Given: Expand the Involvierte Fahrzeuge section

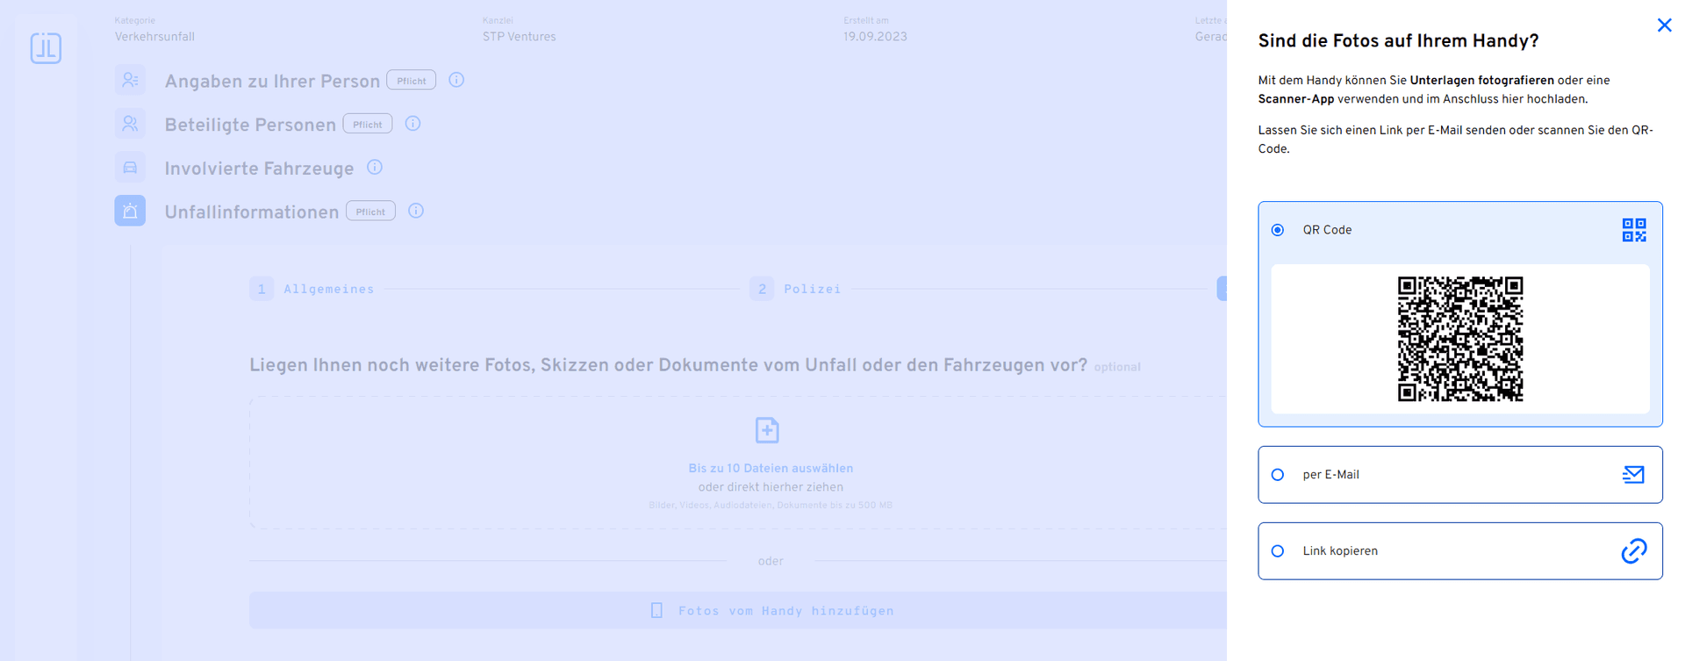Looking at the screenshot, I should pyautogui.click(x=259, y=169).
